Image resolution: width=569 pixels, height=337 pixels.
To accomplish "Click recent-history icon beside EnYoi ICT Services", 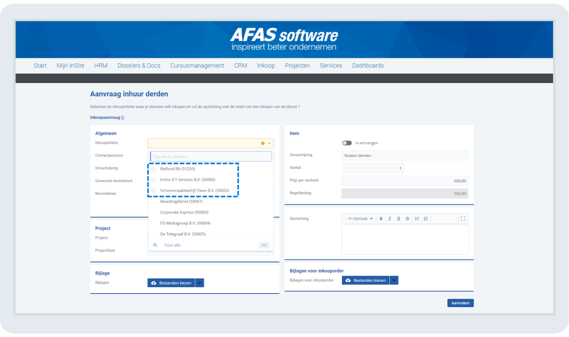I will pyautogui.click(x=154, y=180).
